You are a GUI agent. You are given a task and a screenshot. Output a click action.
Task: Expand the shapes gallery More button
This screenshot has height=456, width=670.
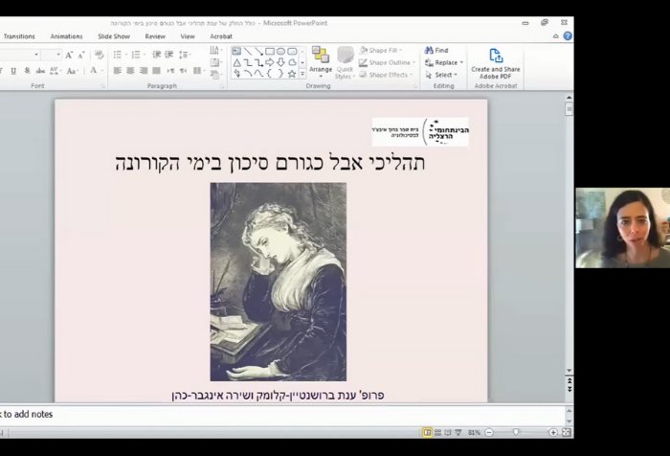click(x=302, y=74)
